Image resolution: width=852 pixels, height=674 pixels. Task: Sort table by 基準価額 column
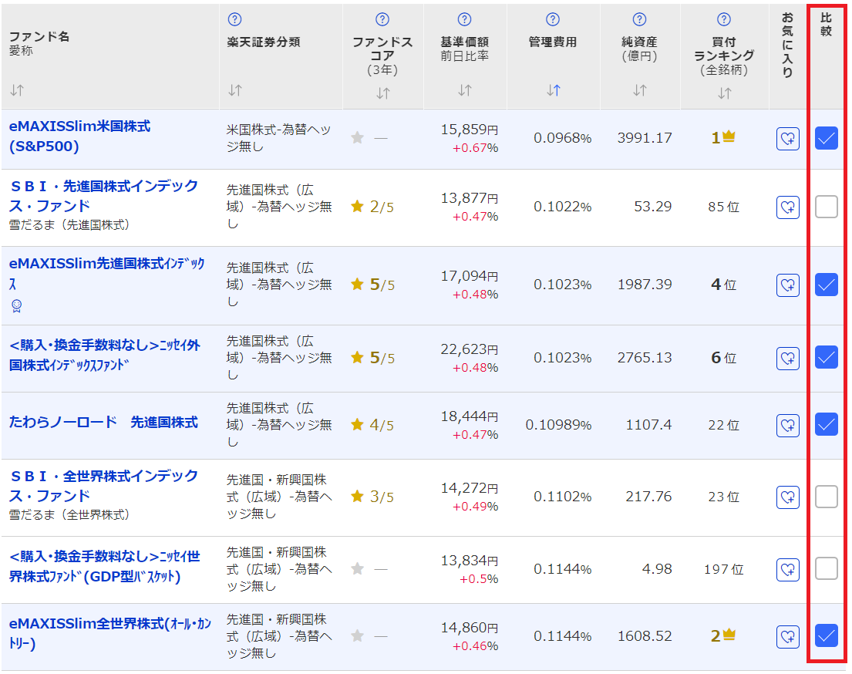[x=465, y=90]
